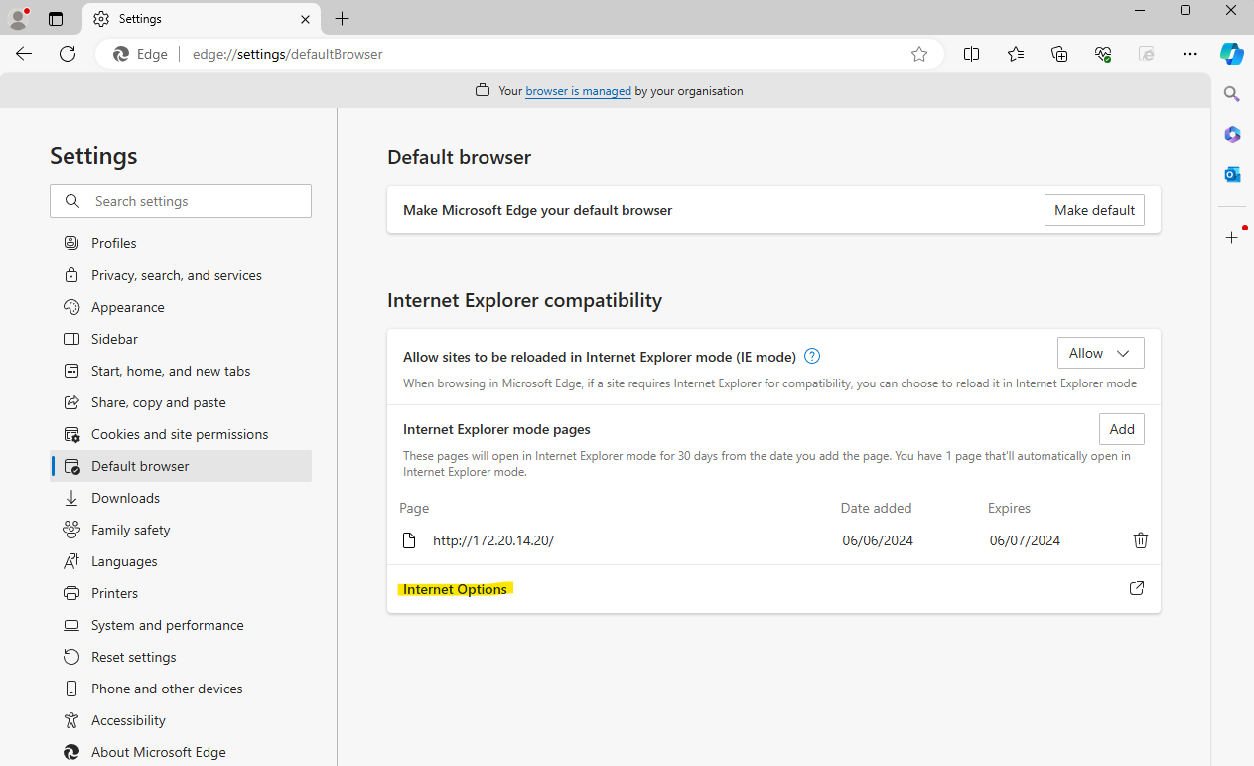Click the expiry date 06/07/2024
1254x766 pixels.
click(1025, 541)
